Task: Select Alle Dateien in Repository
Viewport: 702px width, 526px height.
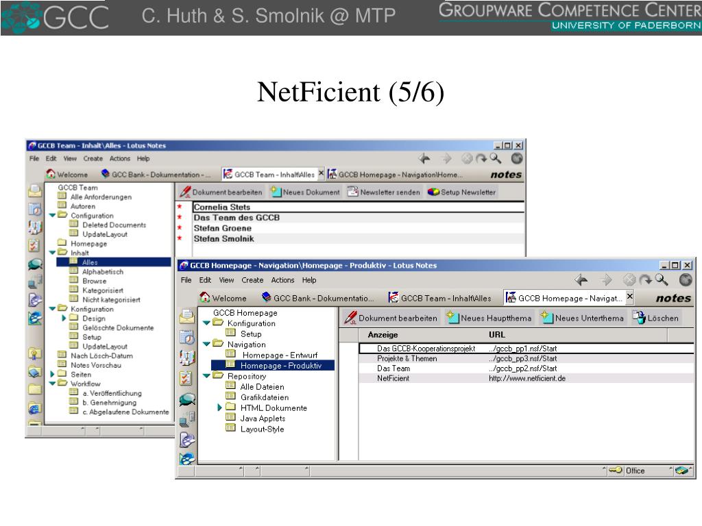Action: 262,387
